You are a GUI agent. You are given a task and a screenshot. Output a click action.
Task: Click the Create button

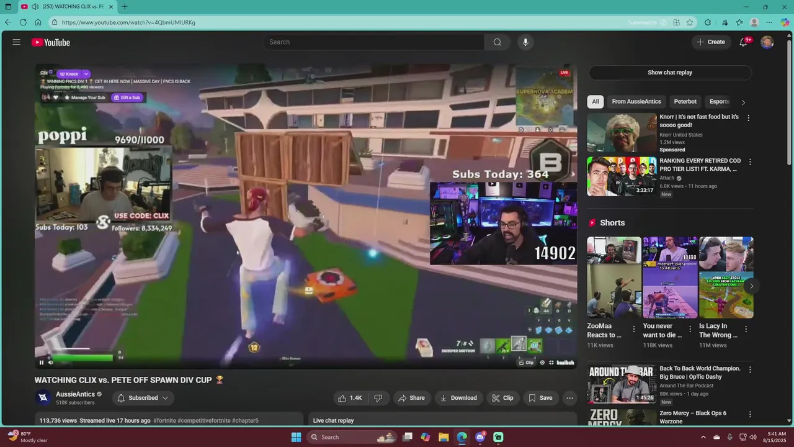(711, 42)
